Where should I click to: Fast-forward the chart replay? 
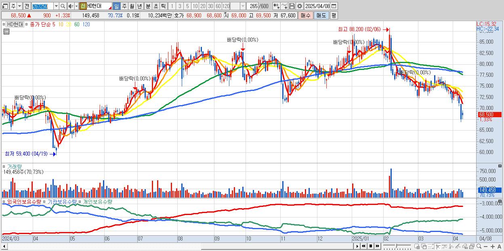[x=377, y=247]
